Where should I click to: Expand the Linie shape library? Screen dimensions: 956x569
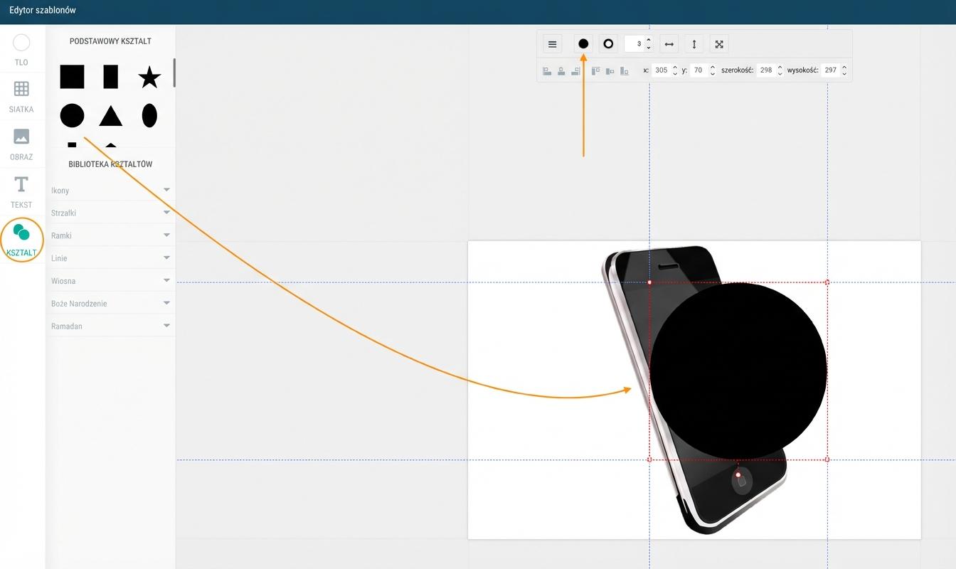(x=110, y=258)
